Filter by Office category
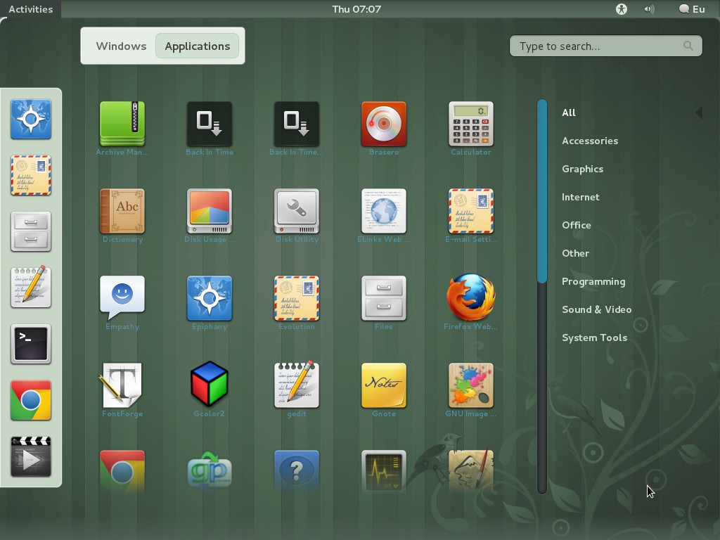The image size is (720, 540). [577, 225]
